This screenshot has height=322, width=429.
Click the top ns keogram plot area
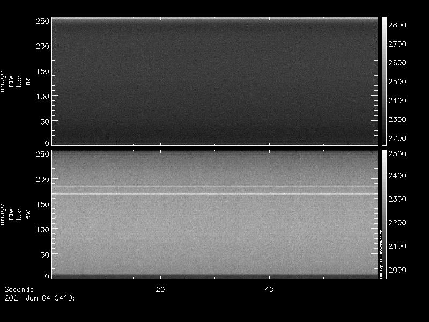tap(214, 80)
